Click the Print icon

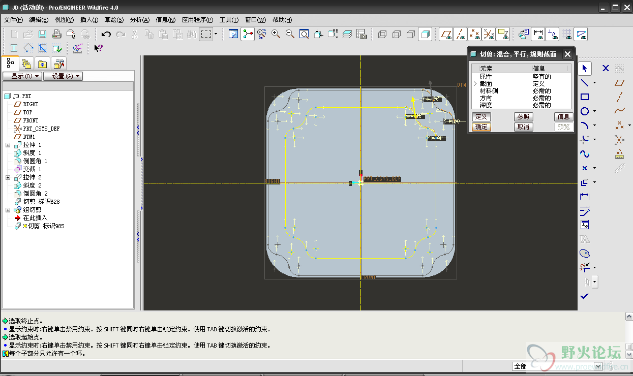coord(57,34)
